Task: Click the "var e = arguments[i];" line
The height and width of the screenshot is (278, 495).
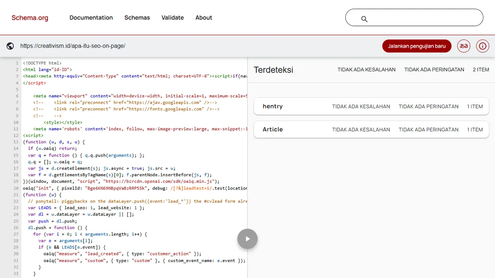Action: (66, 241)
